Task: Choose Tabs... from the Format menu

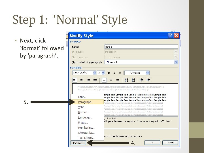Action: 87,107
